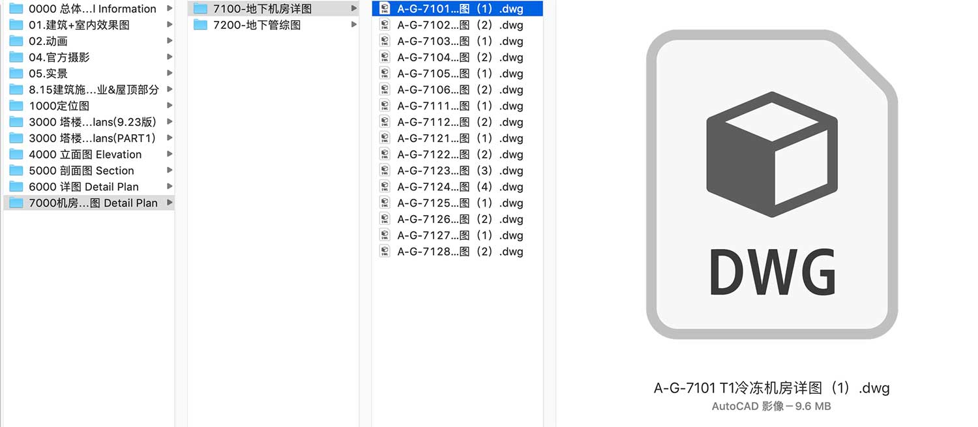Select the A-G-7122 file icon
This screenshot has height=427, width=978.
click(x=385, y=155)
